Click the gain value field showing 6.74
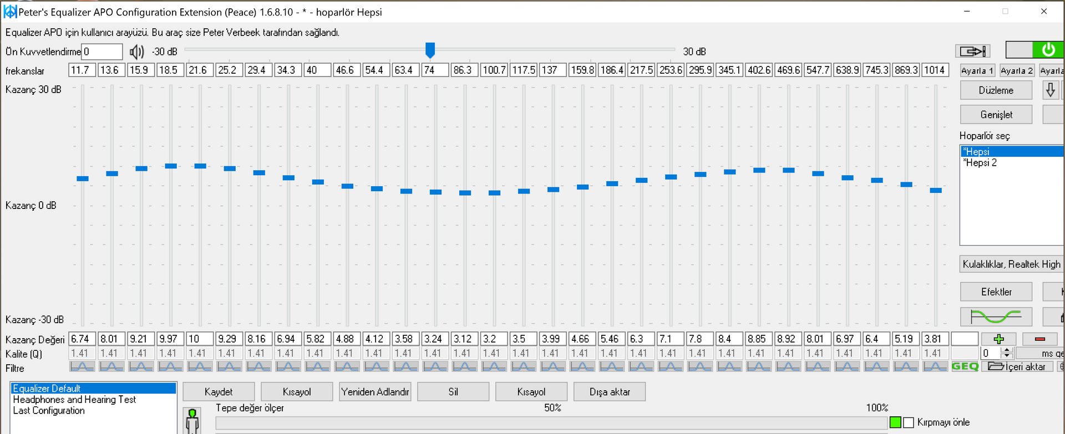The height and width of the screenshot is (434, 1065). pyautogui.click(x=82, y=339)
